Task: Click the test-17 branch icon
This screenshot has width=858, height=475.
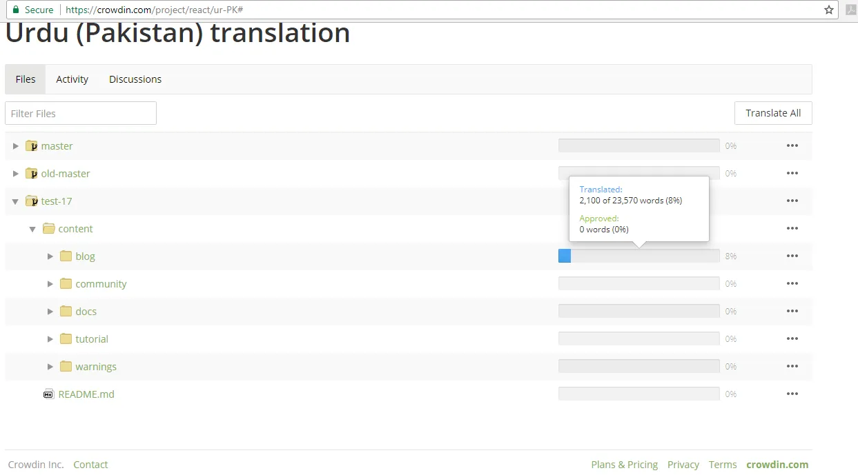Action: [x=31, y=201]
